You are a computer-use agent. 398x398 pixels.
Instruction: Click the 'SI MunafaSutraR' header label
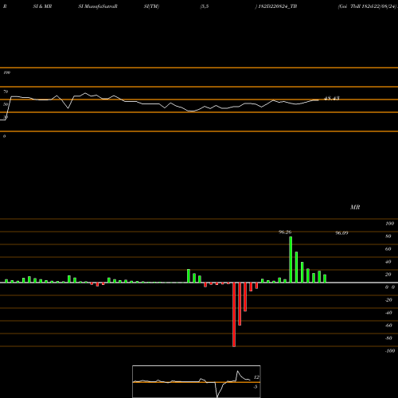click(x=98, y=6)
